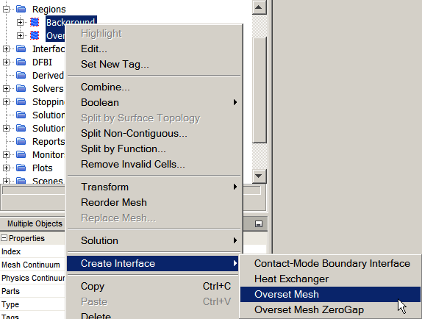Click the Overset region mesh icon

(35, 35)
